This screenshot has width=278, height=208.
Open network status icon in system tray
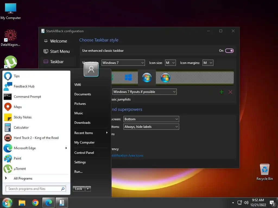pyautogui.click(x=240, y=203)
